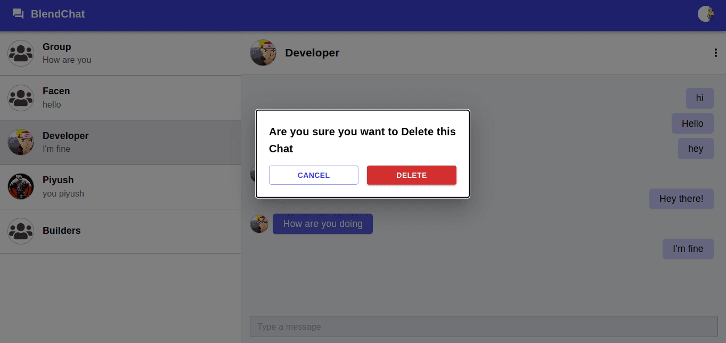Viewport: 726px width, 343px height.
Task: Click Developer's avatar in the chat header
Action: point(263,53)
